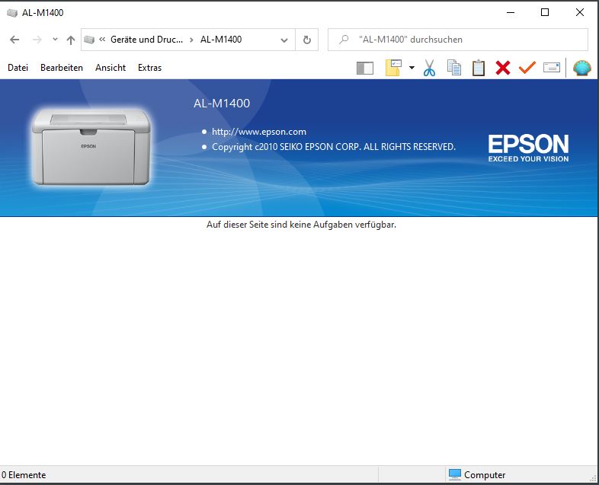Click the Classic Shell seashell icon

[581, 68]
